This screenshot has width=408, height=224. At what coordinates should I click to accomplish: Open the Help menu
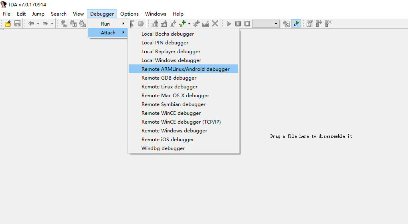coord(178,14)
